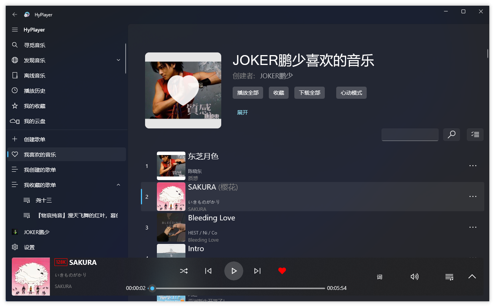The height and width of the screenshot is (307, 495).
Task: Select the song Intro
Action: click(x=196, y=248)
